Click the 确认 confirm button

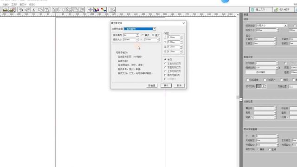pos(166,85)
